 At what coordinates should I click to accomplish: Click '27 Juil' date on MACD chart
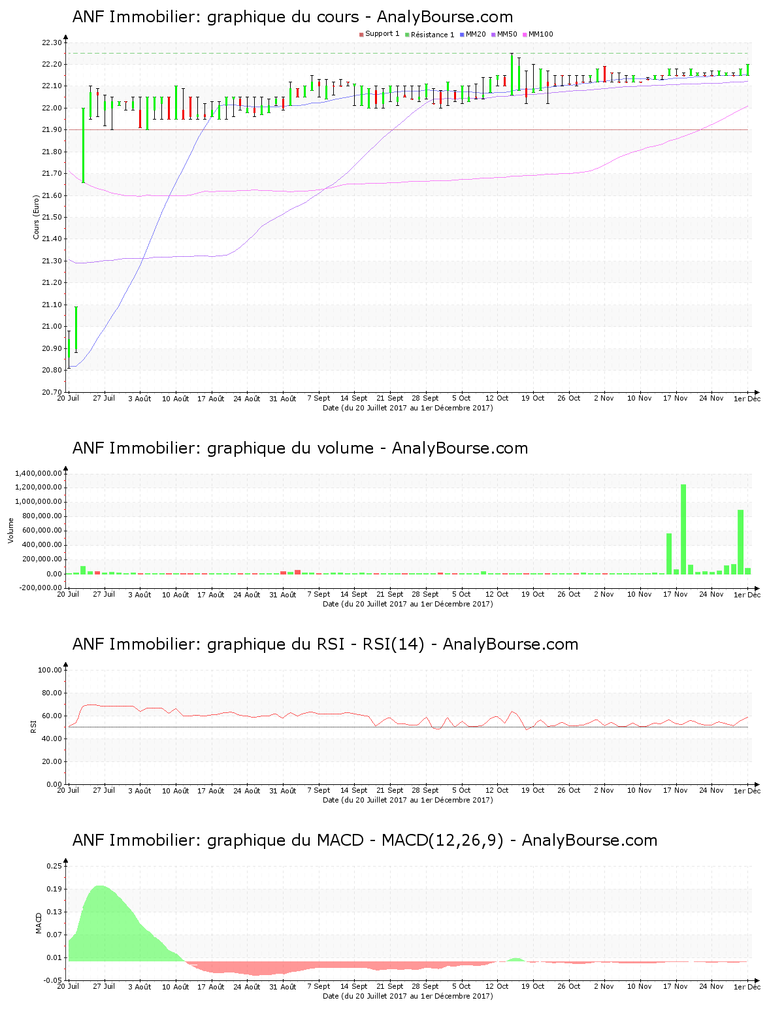(x=104, y=986)
